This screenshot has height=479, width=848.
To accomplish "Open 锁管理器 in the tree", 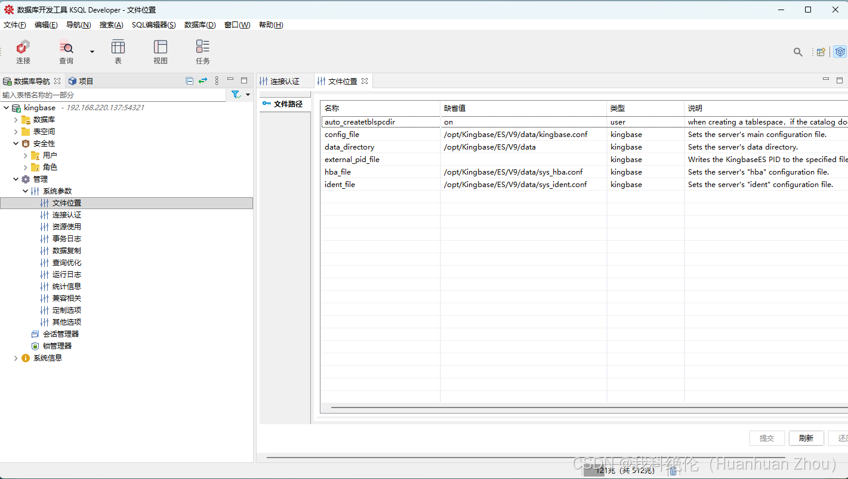I will 57,346.
